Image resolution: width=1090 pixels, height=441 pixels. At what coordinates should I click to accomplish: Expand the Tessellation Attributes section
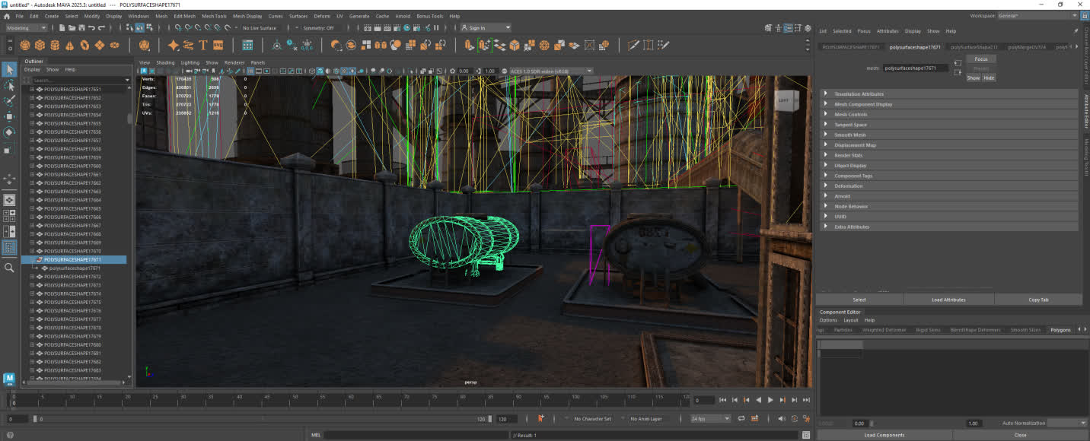coord(859,94)
